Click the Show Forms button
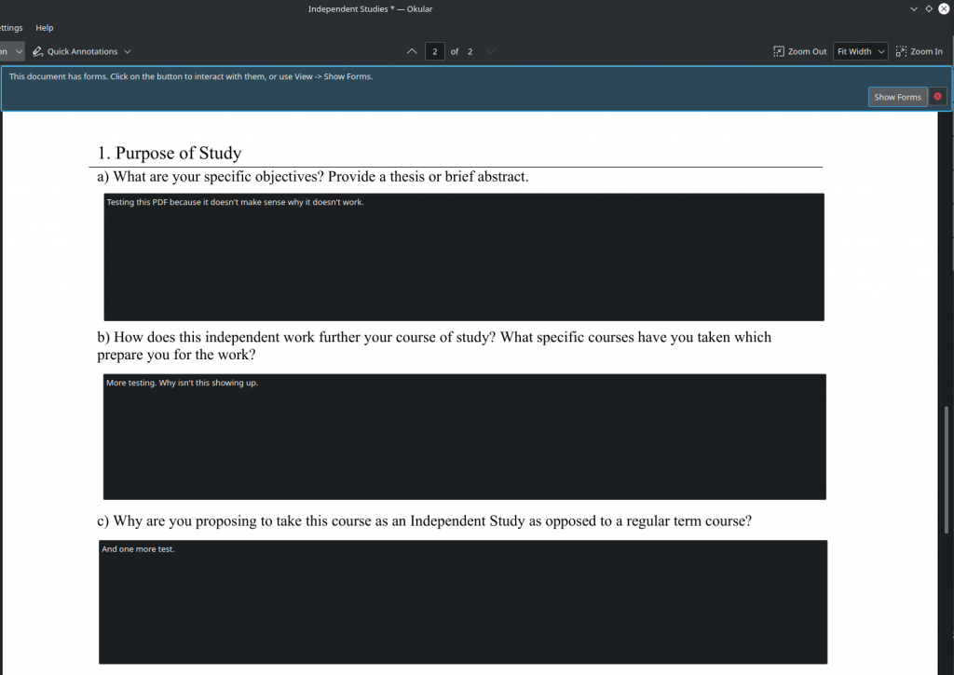954x675 pixels. tap(897, 97)
